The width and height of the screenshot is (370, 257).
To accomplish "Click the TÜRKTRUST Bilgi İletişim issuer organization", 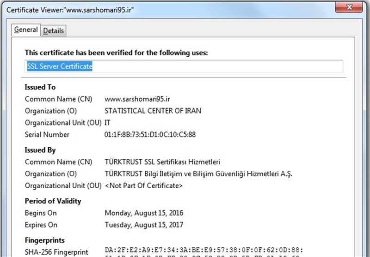I will tap(199, 174).
